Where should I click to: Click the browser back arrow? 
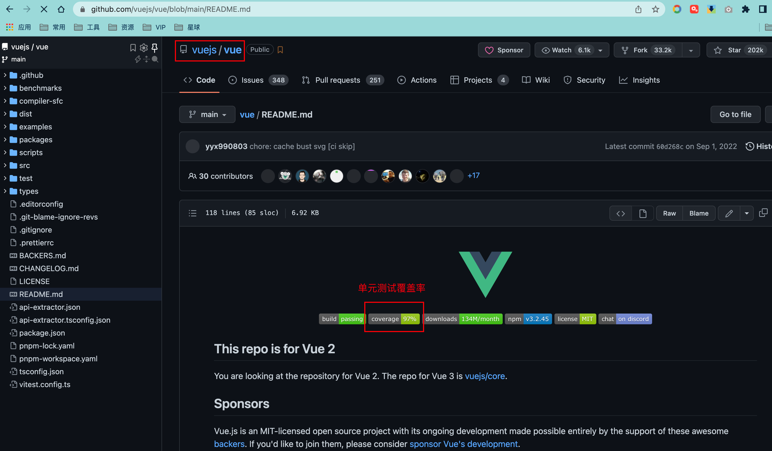pos(10,9)
